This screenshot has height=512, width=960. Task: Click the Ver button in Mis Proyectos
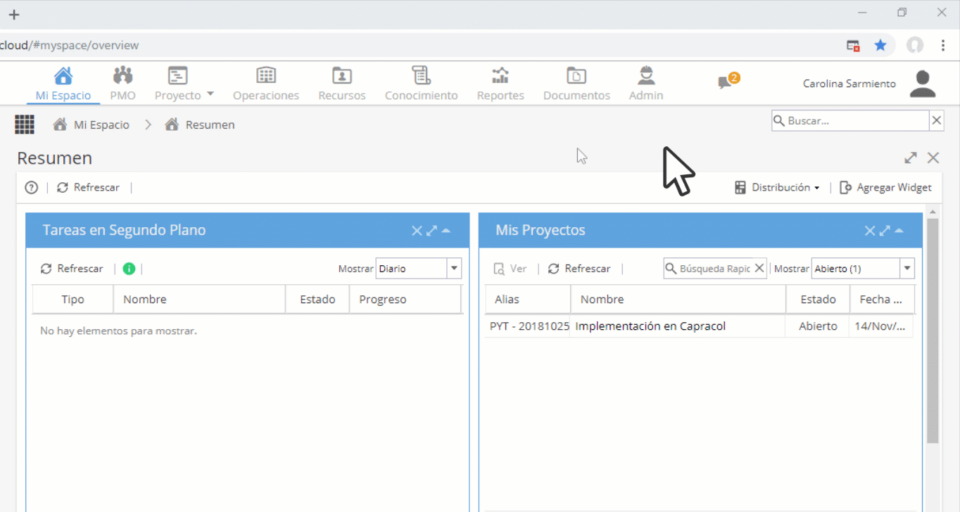tap(510, 269)
